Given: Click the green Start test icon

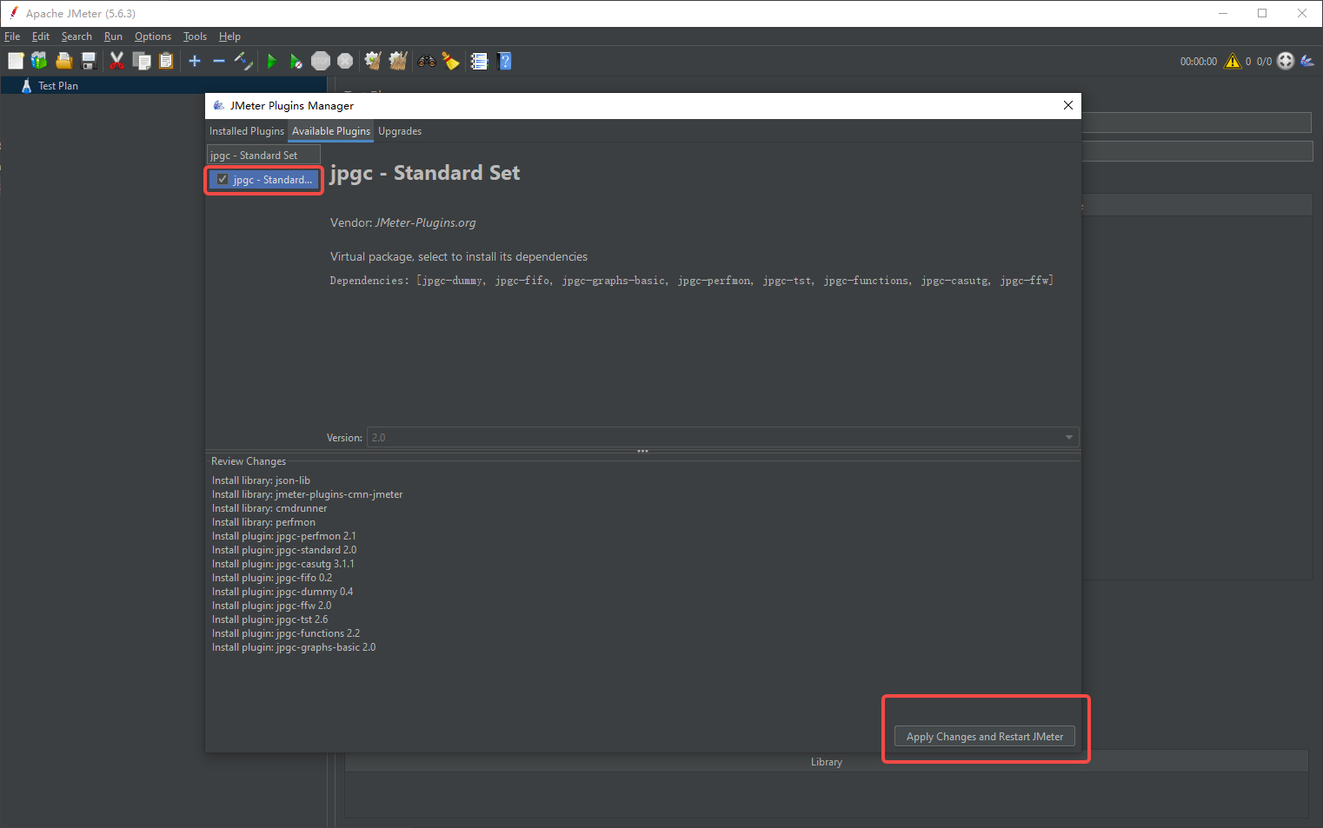Looking at the screenshot, I should (272, 61).
